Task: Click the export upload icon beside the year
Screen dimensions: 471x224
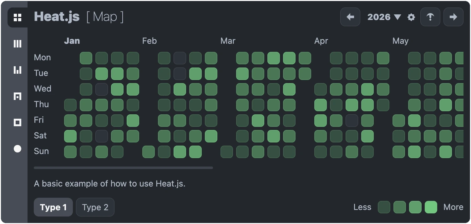Action: click(x=430, y=17)
